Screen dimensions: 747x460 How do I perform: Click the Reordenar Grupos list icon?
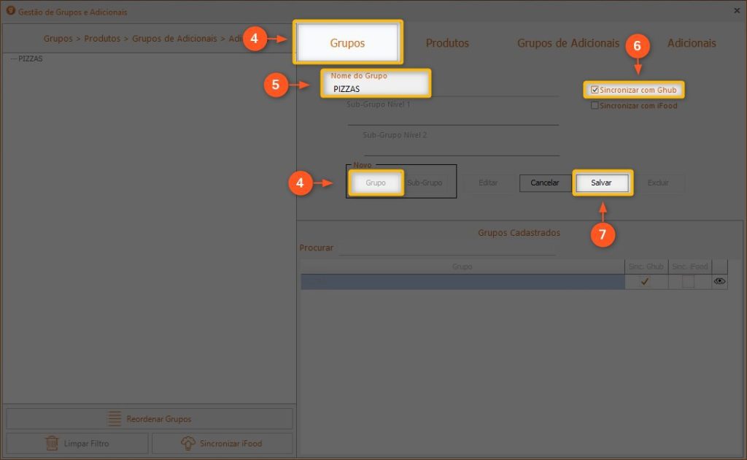pyautogui.click(x=115, y=419)
